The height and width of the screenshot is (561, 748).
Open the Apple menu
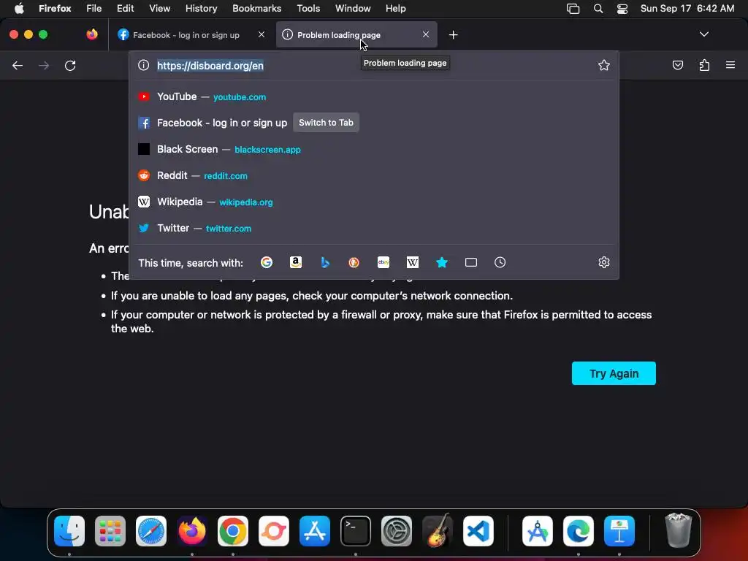[x=19, y=9]
